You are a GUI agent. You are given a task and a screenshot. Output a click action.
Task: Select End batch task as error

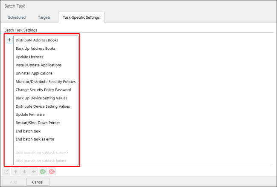click(x=35, y=139)
